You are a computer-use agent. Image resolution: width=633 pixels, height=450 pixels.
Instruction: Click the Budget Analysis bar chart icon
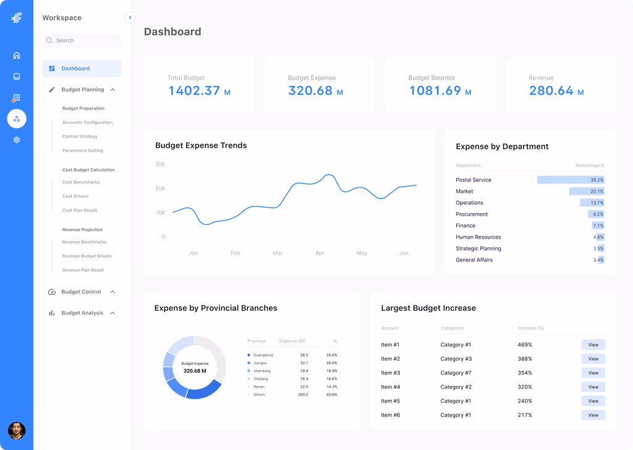(x=52, y=313)
